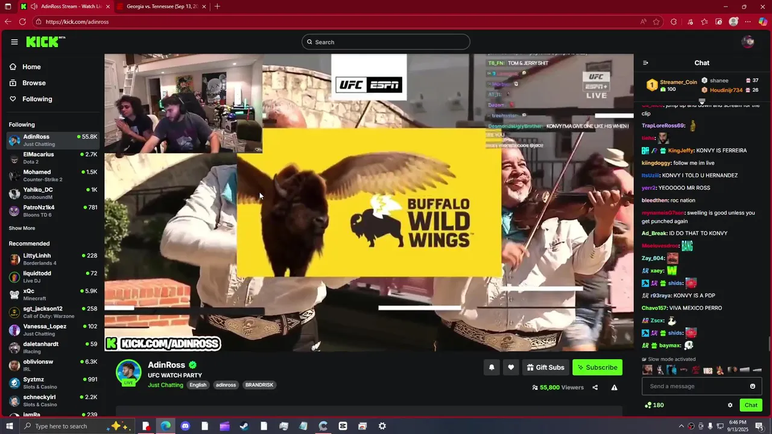The width and height of the screenshot is (772, 434).
Task: Open Vanessa_Lopez channel
Action: (53, 330)
